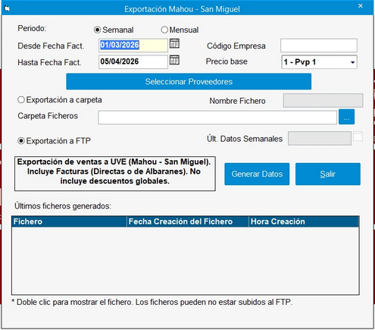Click the Hasta Fecha Fact. date field
375x330 pixels.
point(133,61)
